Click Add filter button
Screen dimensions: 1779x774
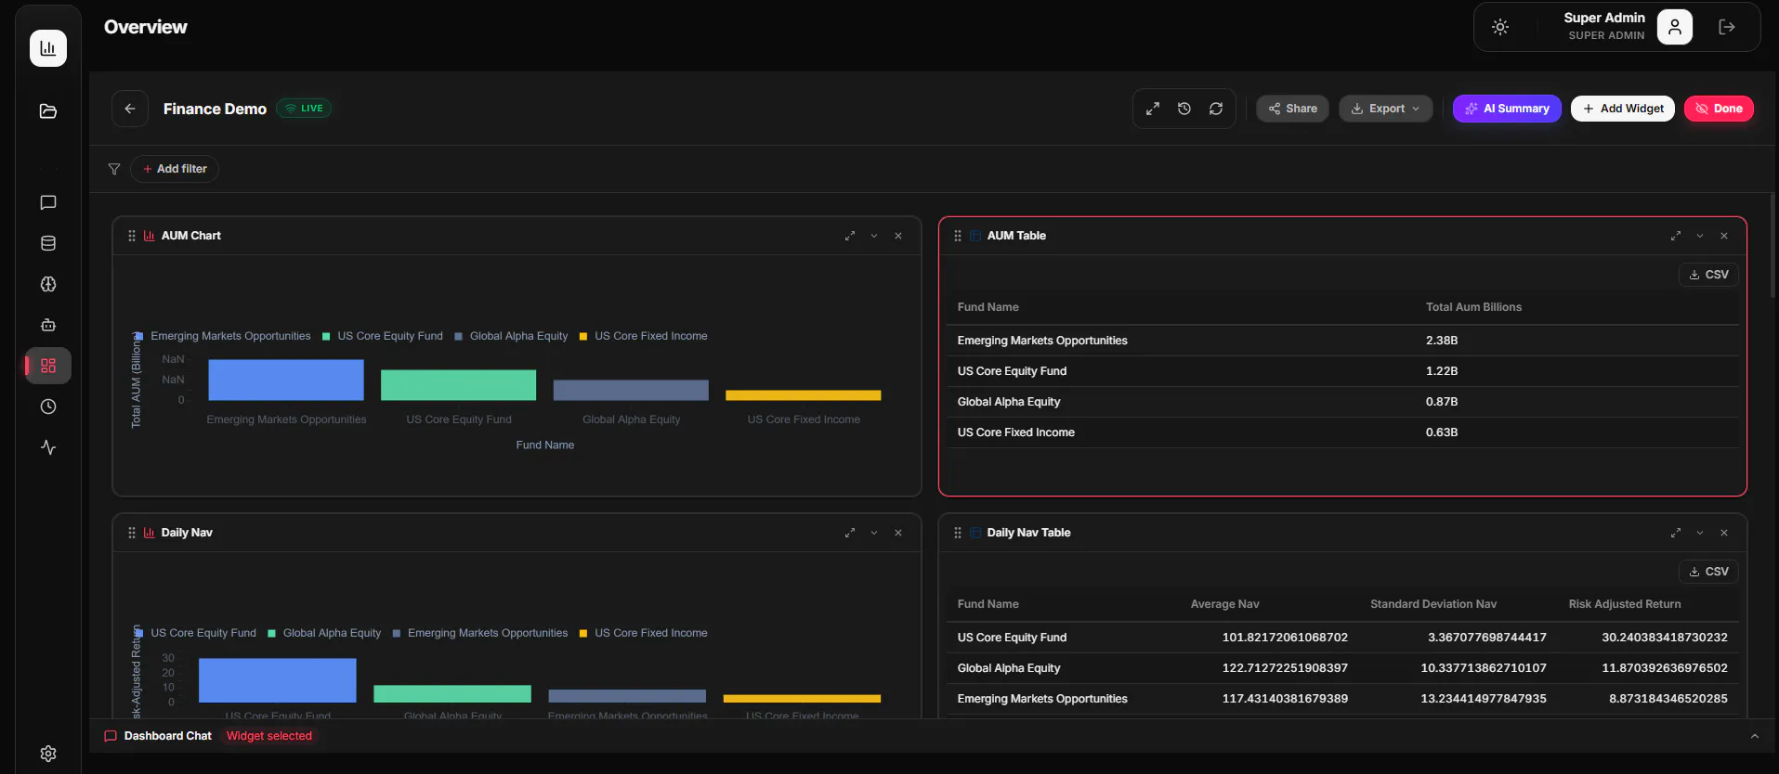175,169
